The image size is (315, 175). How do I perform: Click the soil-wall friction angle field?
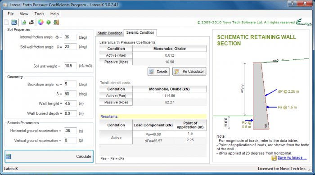point(70,47)
